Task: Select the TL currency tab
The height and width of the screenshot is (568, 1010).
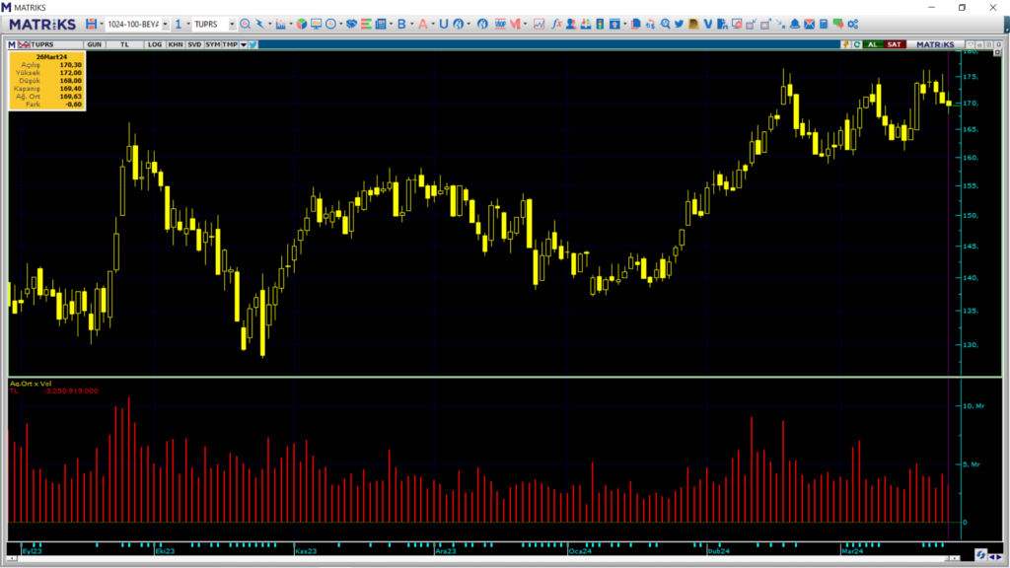Action: 124,44
